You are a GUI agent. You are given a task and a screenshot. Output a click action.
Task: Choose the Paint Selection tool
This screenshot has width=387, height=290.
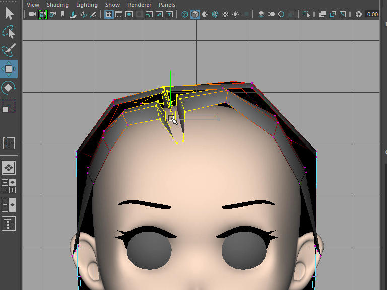pos(9,50)
